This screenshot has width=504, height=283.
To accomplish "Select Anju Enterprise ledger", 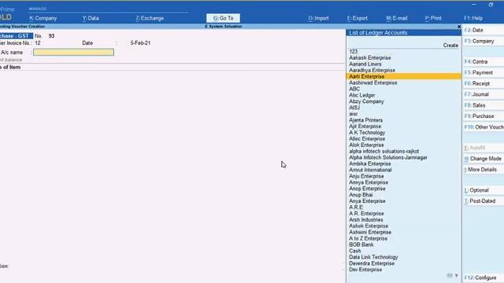I will coord(366,176).
